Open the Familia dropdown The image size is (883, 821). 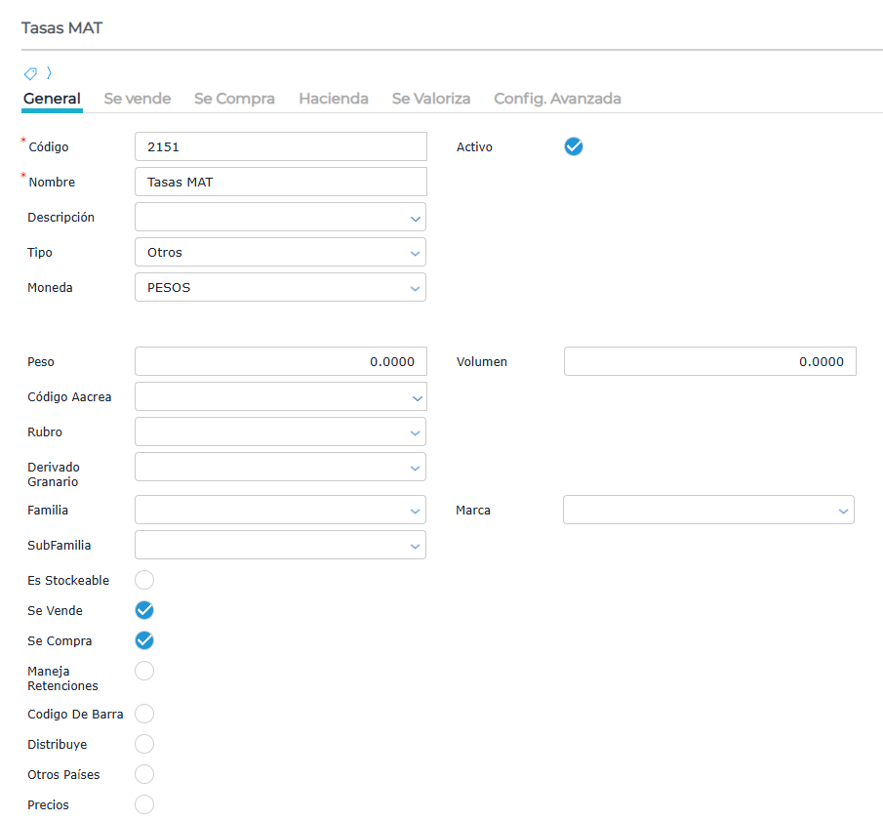[280, 510]
